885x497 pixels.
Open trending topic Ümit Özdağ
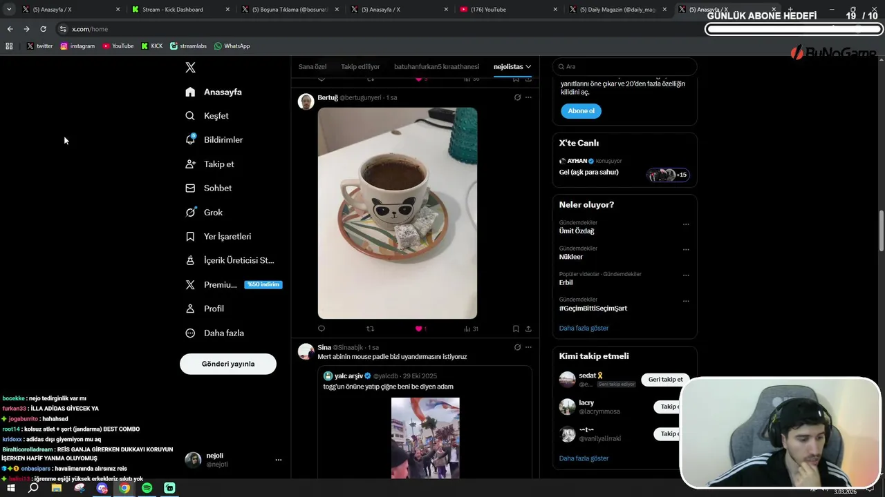point(577,231)
